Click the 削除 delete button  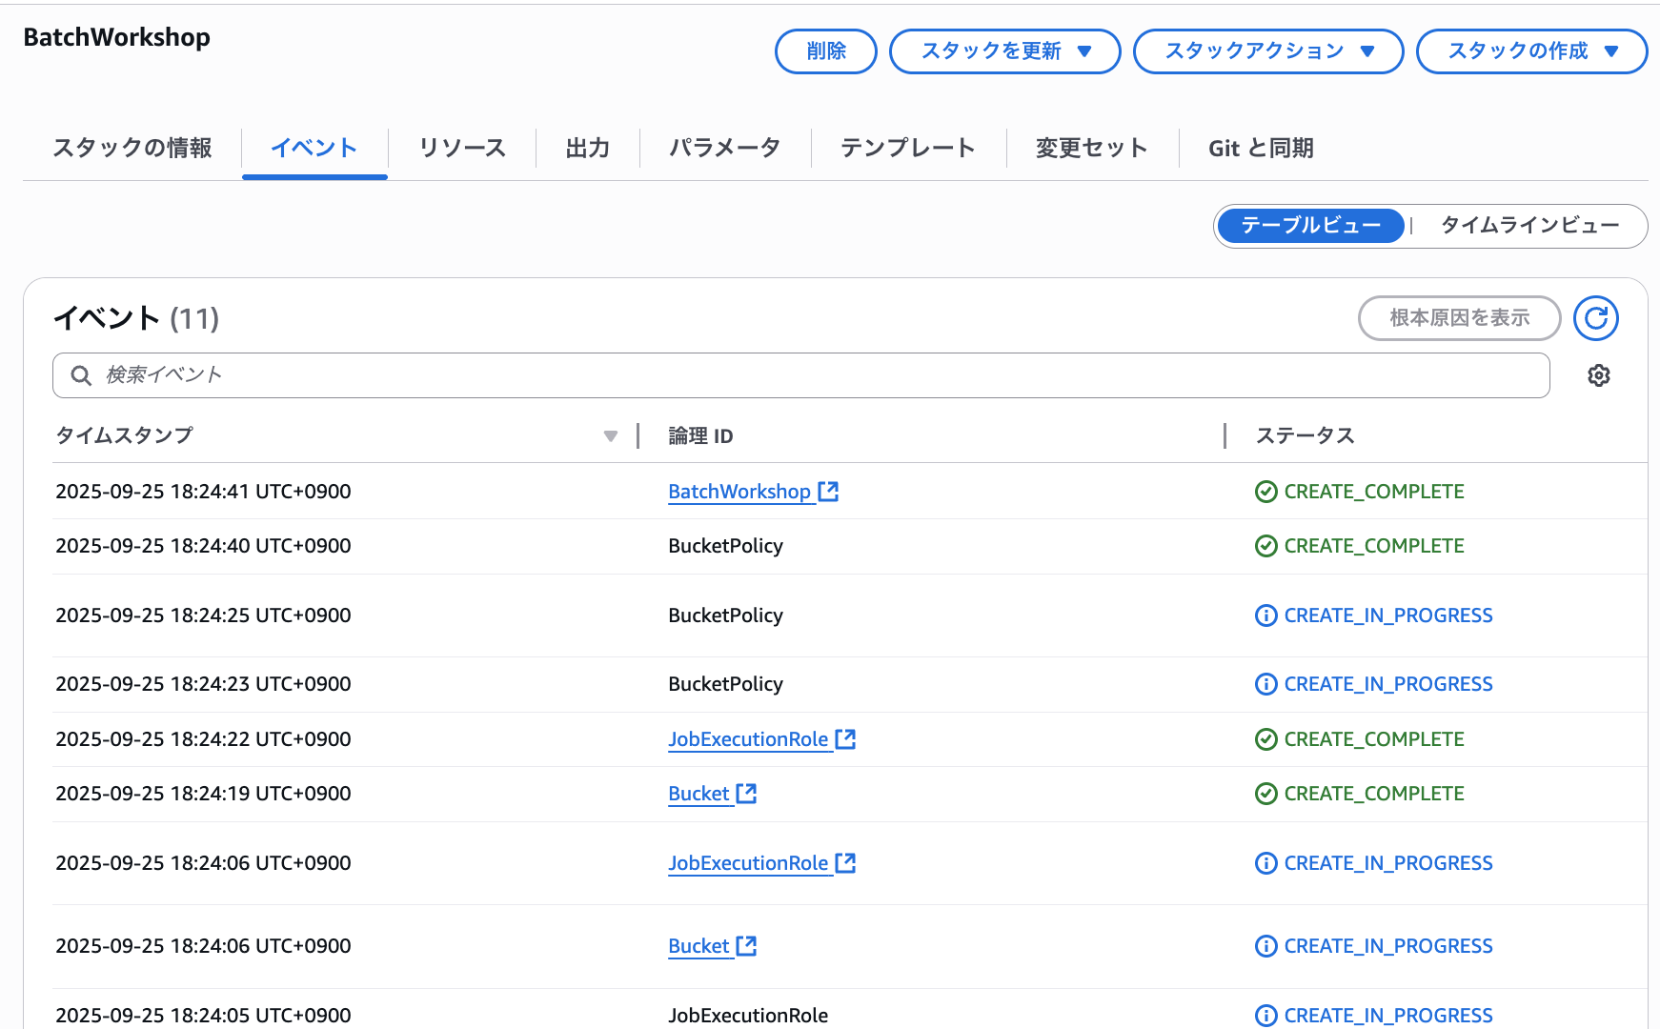[826, 51]
